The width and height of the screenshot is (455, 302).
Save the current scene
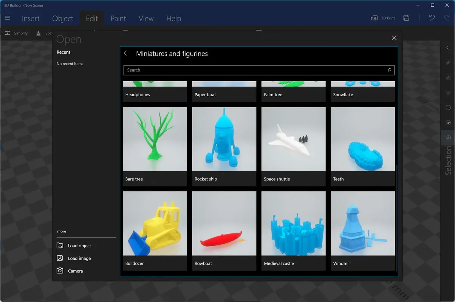tap(406, 17)
